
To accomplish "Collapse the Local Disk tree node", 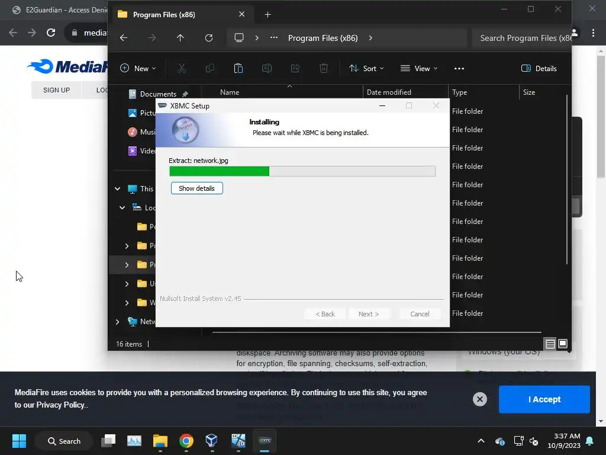I will (x=122, y=208).
